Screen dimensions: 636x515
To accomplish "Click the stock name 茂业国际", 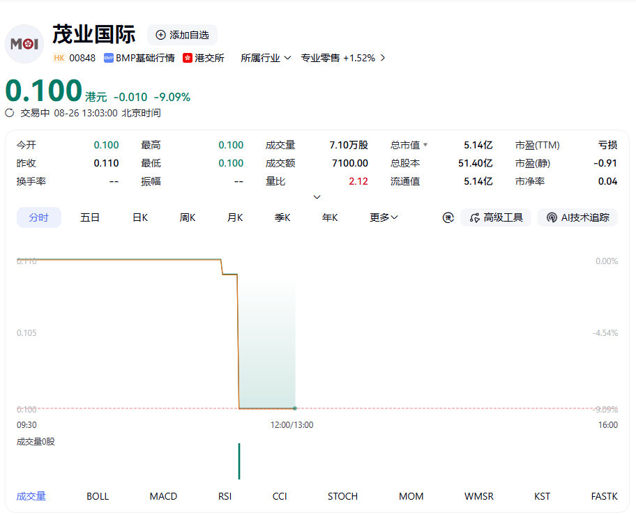I will 94,34.
